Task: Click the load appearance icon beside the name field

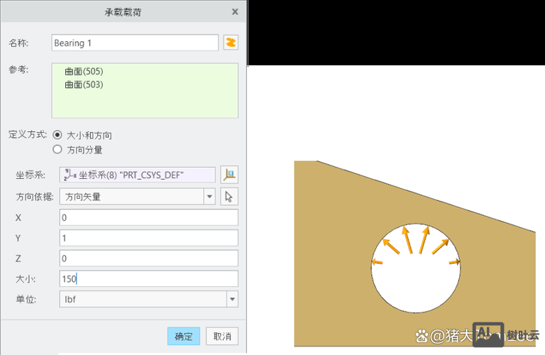Action: coord(230,43)
